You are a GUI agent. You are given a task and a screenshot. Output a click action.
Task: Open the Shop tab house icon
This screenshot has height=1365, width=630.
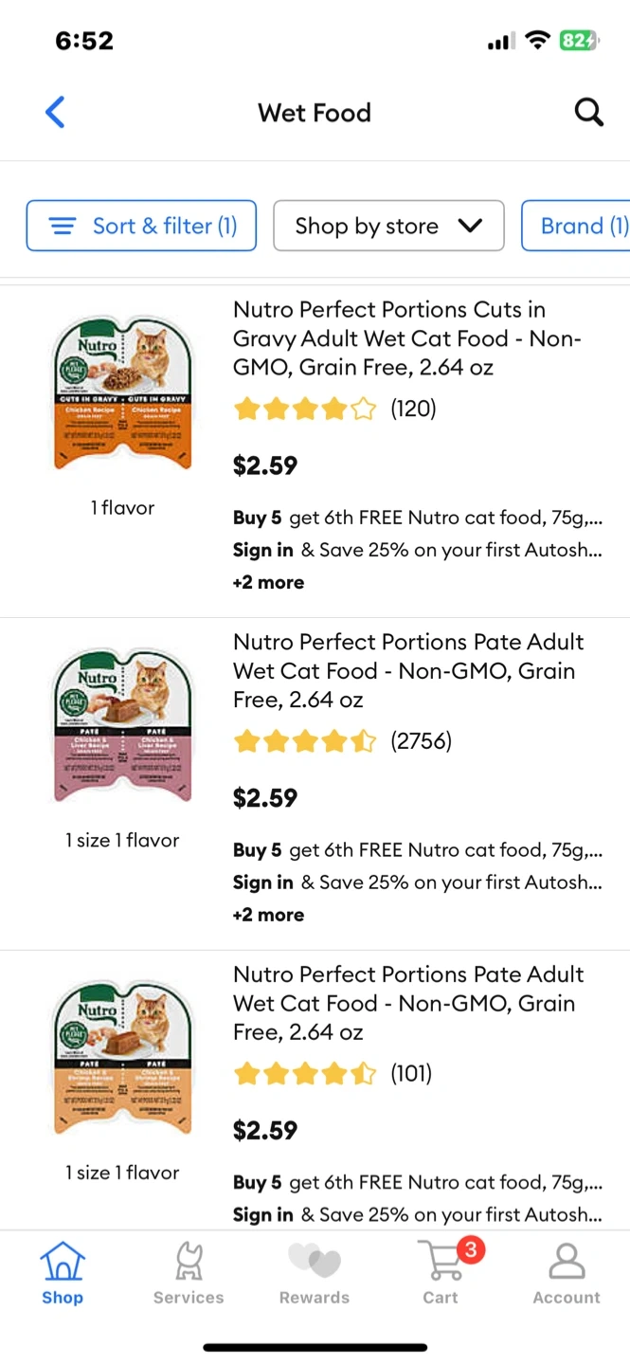click(63, 1273)
